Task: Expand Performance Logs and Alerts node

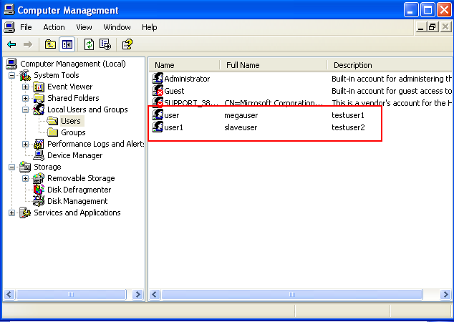Action: point(25,144)
